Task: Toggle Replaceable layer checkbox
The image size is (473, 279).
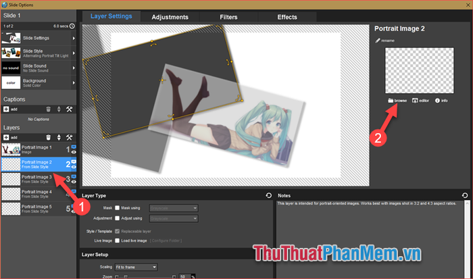Action: pos(118,231)
